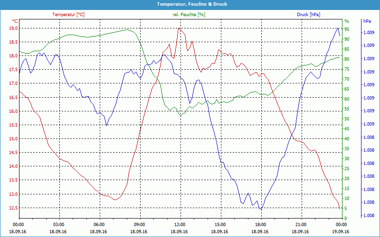Click the 90 tick on humidity axis

pos(347,39)
